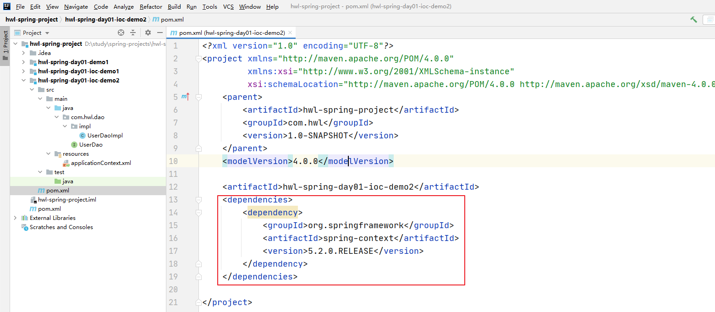Click com.hwl groupId text on line 7

[305, 123]
